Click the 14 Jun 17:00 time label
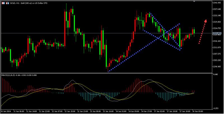 pyautogui.click(x=146, y=111)
